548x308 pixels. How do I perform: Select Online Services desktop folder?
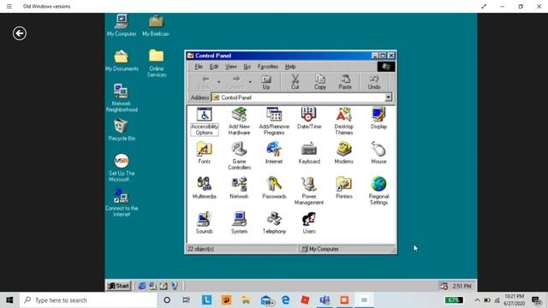click(x=156, y=62)
